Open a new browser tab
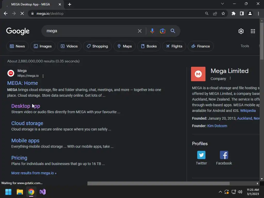The height and width of the screenshot is (198, 264). [70, 4]
